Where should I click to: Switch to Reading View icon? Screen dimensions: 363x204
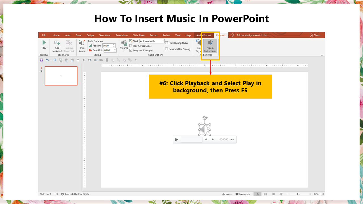click(x=273, y=194)
